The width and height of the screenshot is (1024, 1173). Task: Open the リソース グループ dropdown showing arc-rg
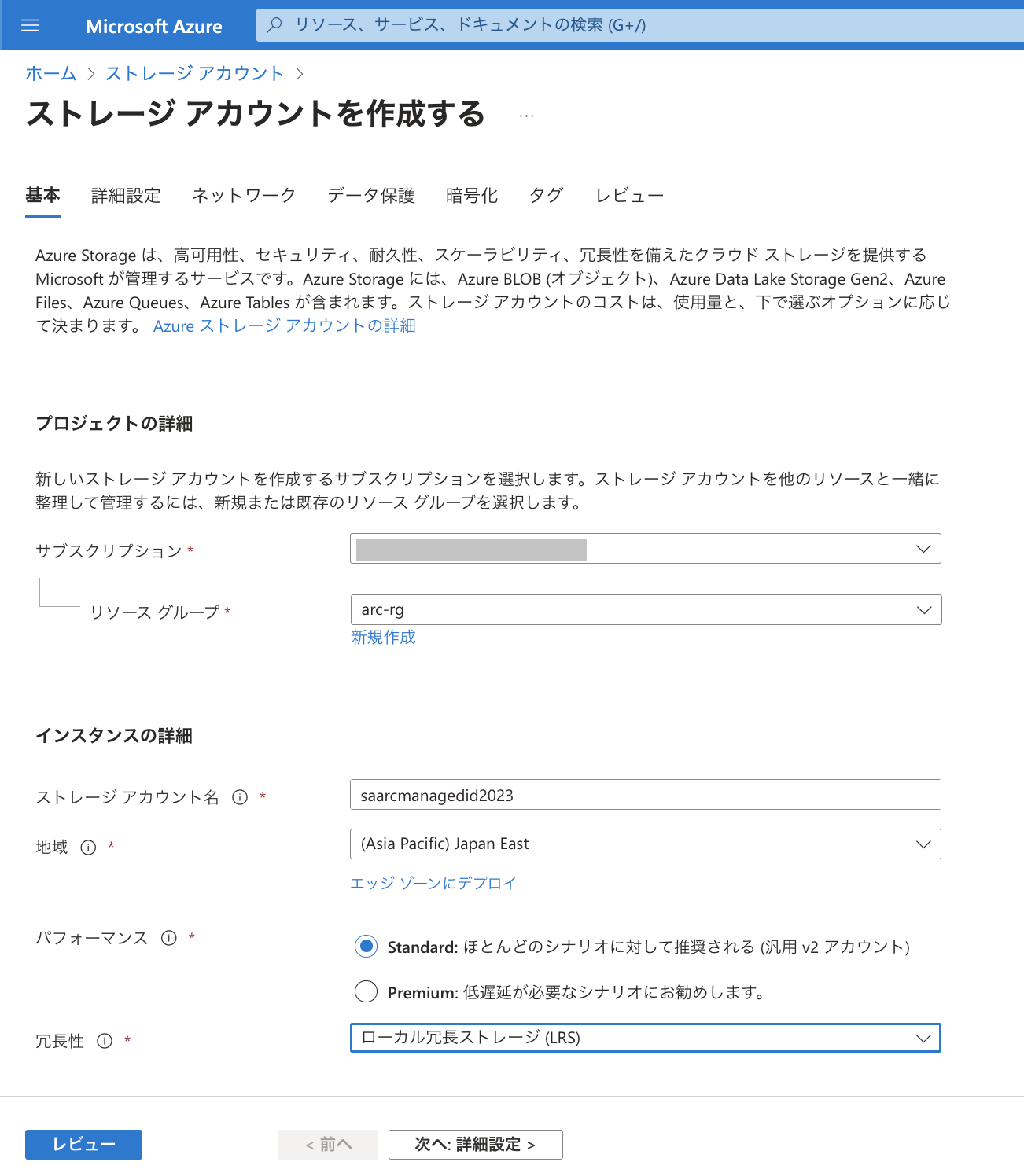click(646, 610)
